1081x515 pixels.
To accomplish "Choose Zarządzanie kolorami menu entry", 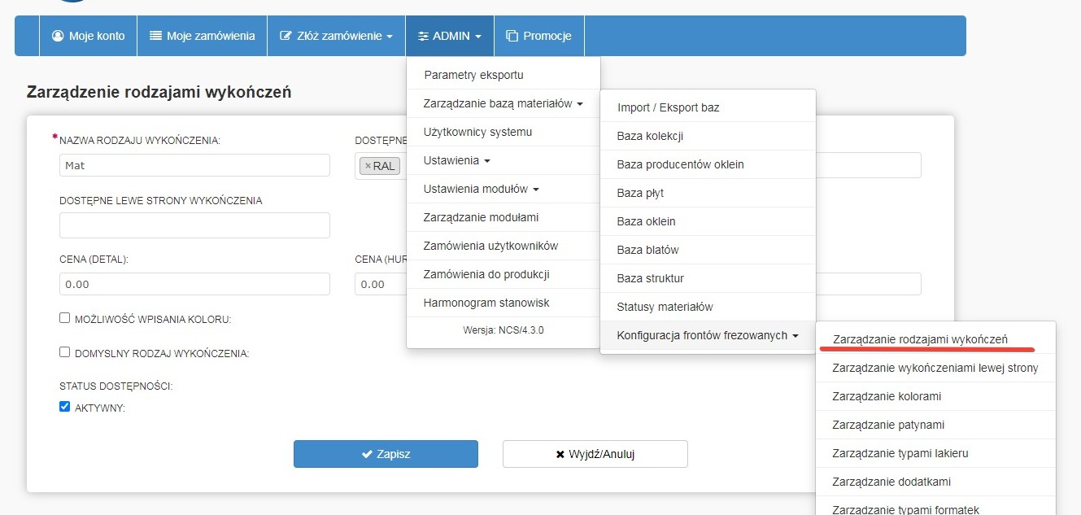I will (x=886, y=396).
